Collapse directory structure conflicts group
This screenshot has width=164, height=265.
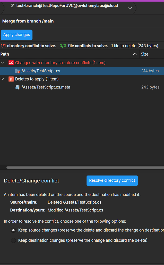(3, 63)
